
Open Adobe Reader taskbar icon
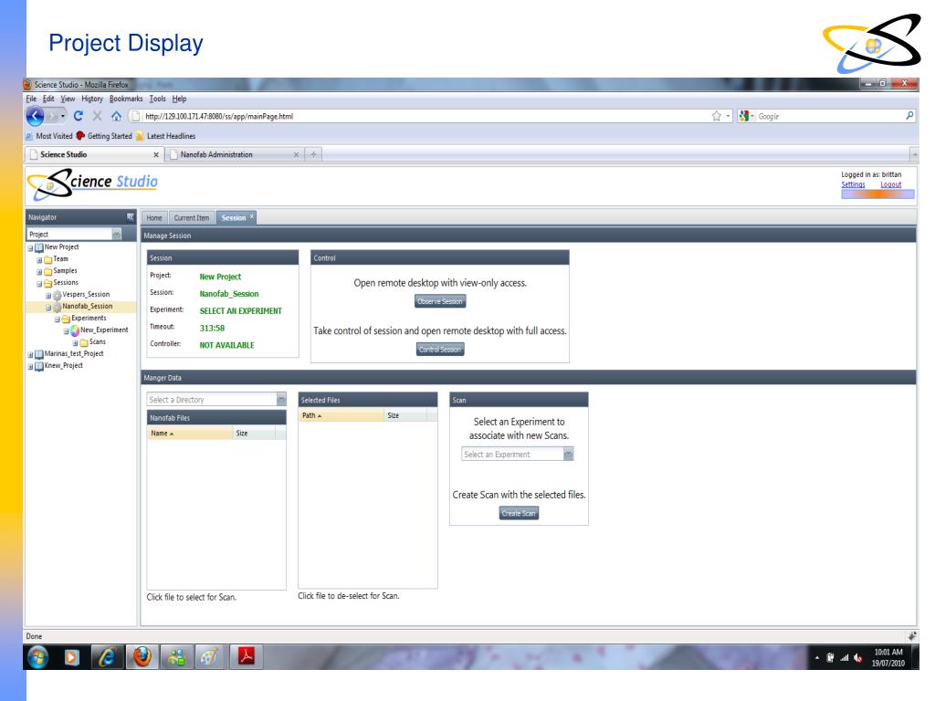247,656
